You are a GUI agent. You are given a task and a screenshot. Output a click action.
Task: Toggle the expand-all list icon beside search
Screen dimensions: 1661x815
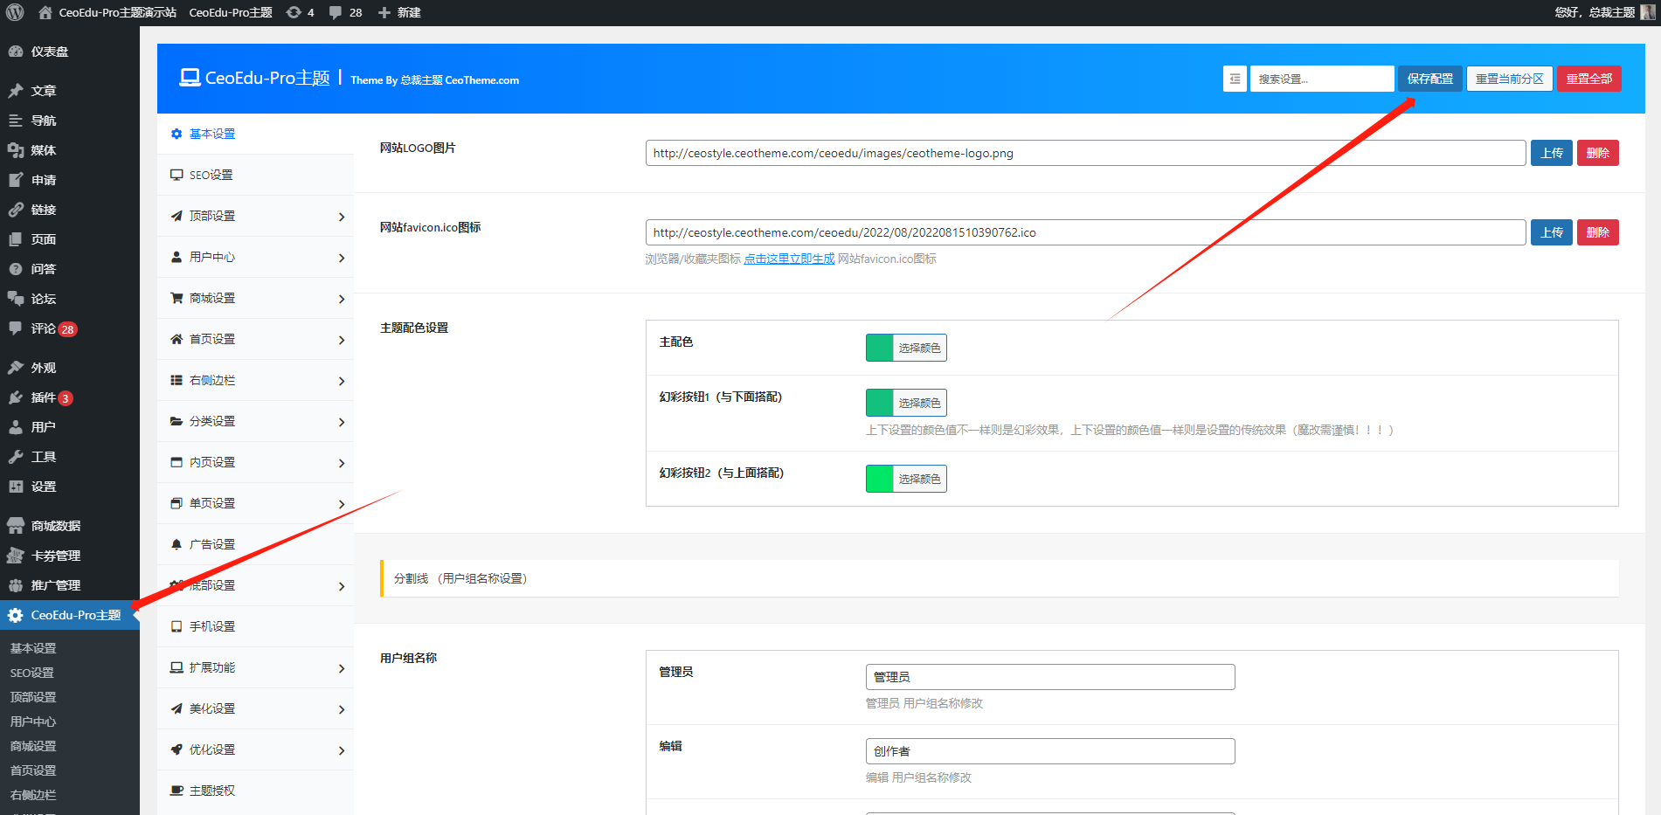[1235, 79]
